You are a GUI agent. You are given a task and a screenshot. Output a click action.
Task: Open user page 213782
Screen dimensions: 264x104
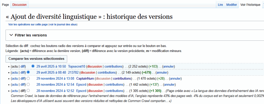(73, 73)
